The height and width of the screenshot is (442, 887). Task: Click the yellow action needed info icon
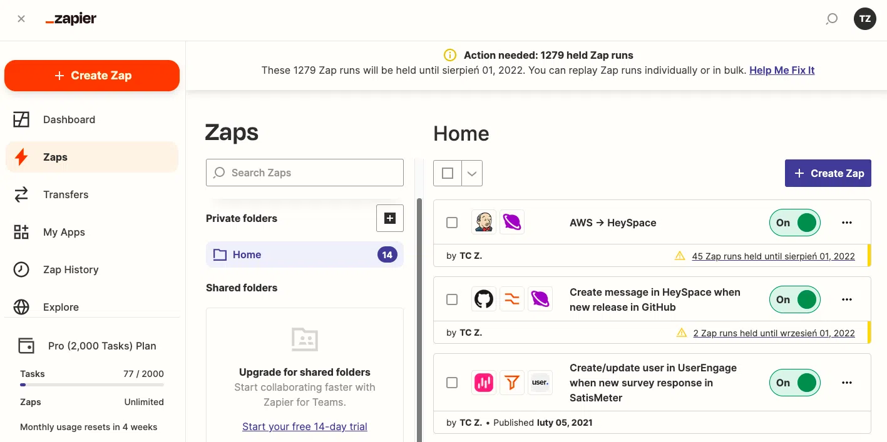[x=449, y=55]
